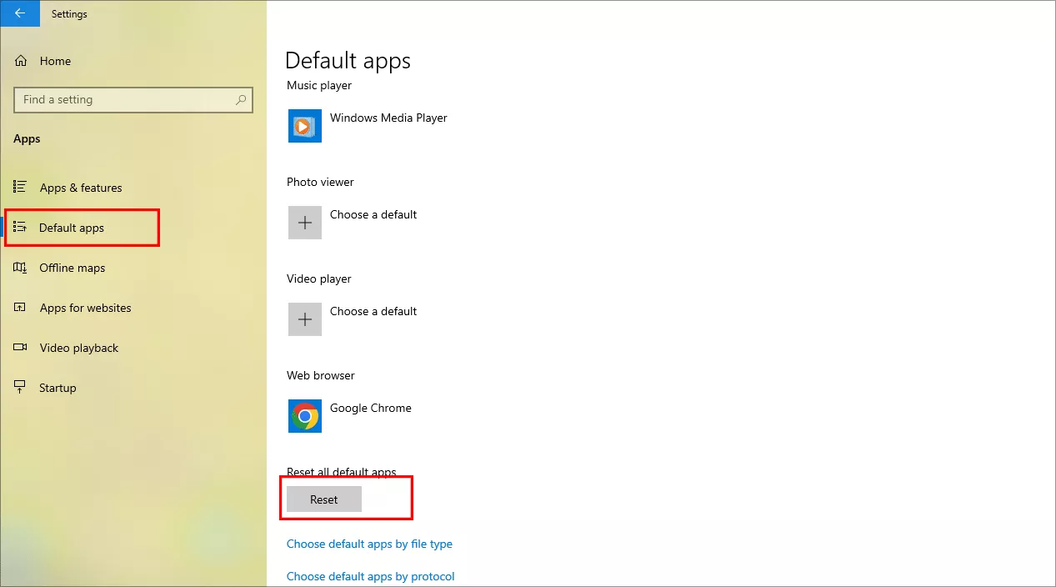Click the Google Chrome browser icon

305,416
